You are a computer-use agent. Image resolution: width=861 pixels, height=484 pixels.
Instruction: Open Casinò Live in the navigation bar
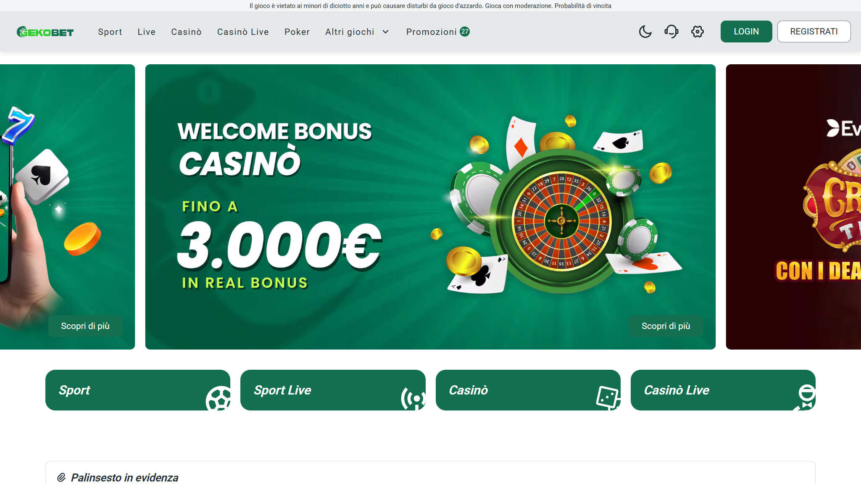(243, 32)
